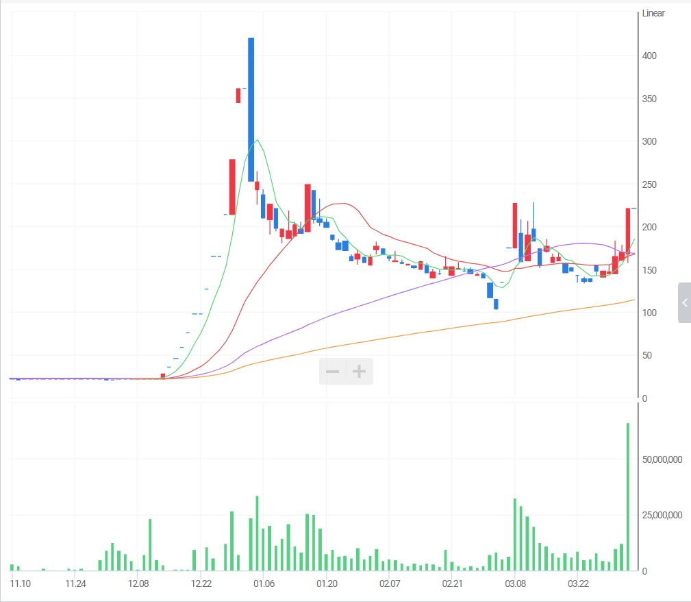Click the 01.20 date label
691x602 pixels.
click(327, 583)
